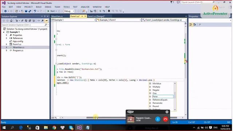
Task: Open the BUILD menu
Action: coord(39,7)
